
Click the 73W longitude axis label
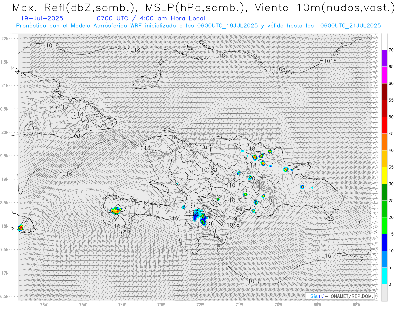click(161, 305)
